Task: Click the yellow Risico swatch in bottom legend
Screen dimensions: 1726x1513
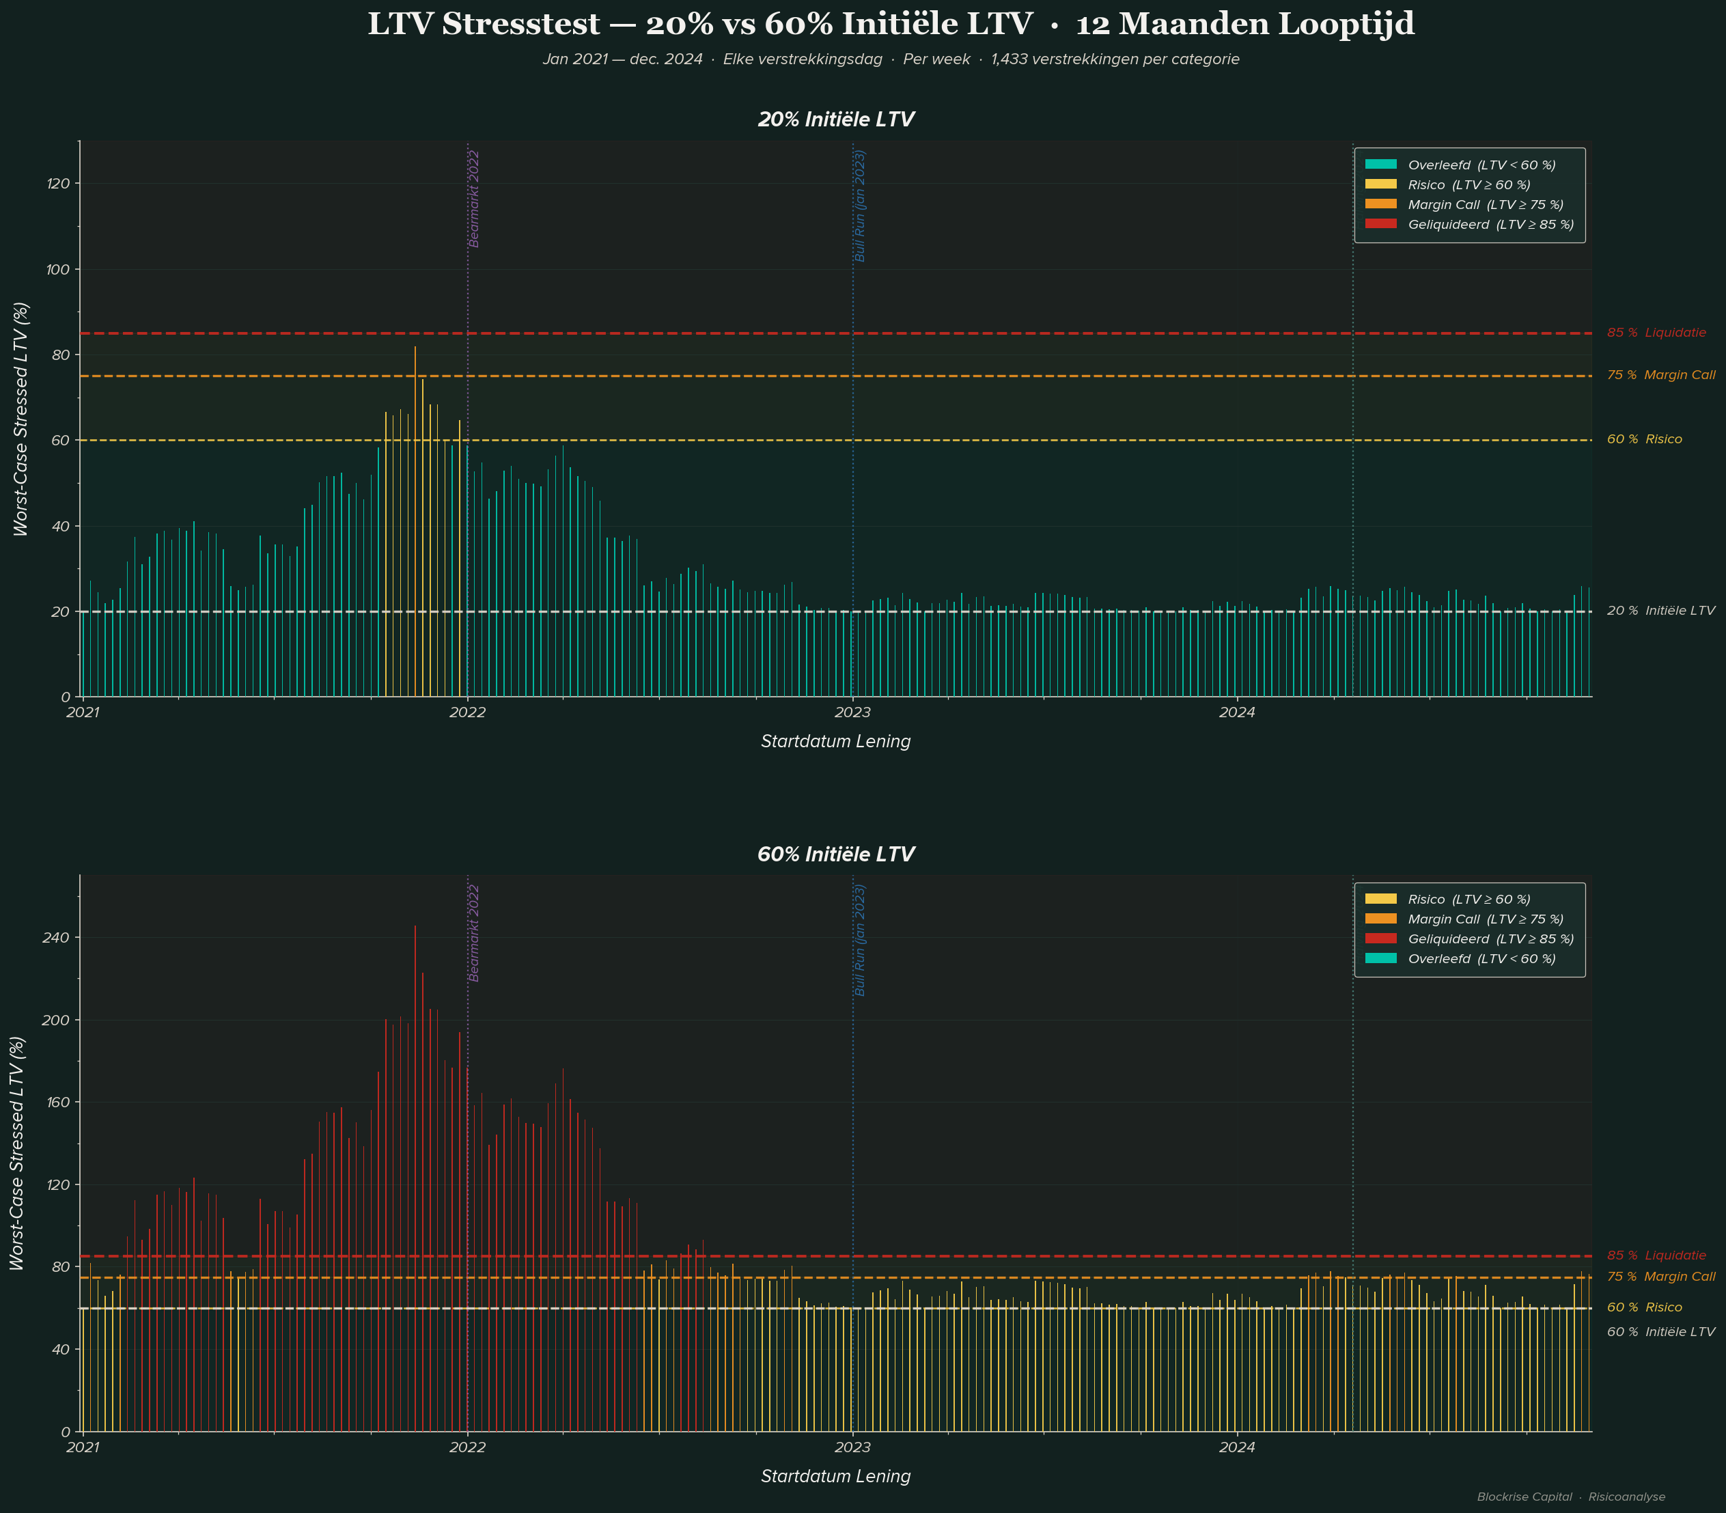Action: (1380, 899)
